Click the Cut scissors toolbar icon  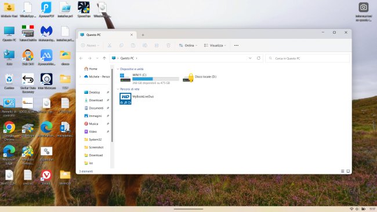click(110, 45)
